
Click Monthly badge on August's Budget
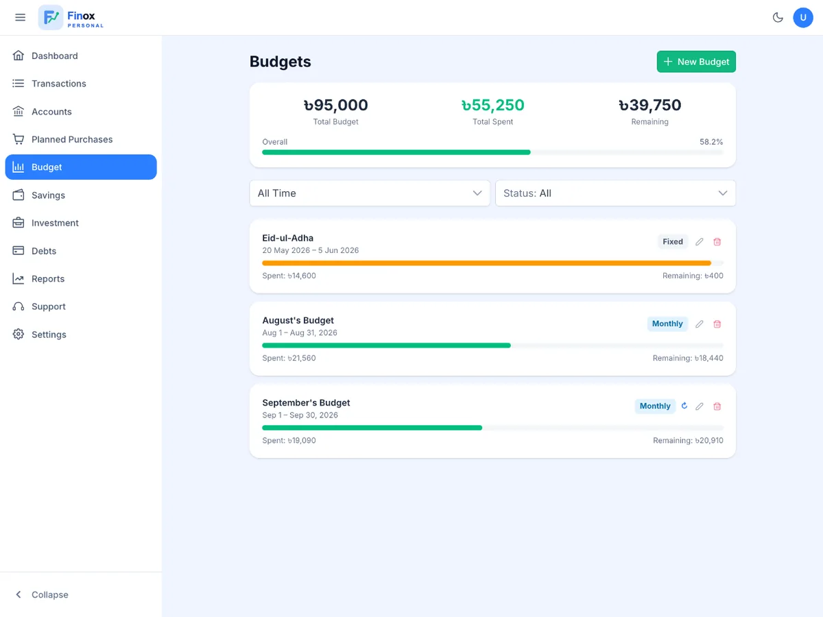coord(667,324)
